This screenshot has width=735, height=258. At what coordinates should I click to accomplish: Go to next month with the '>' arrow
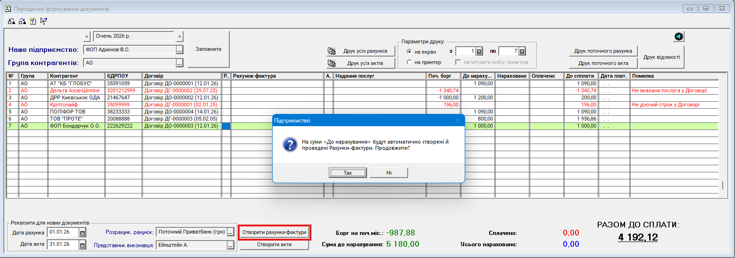click(x=180, y=36)
